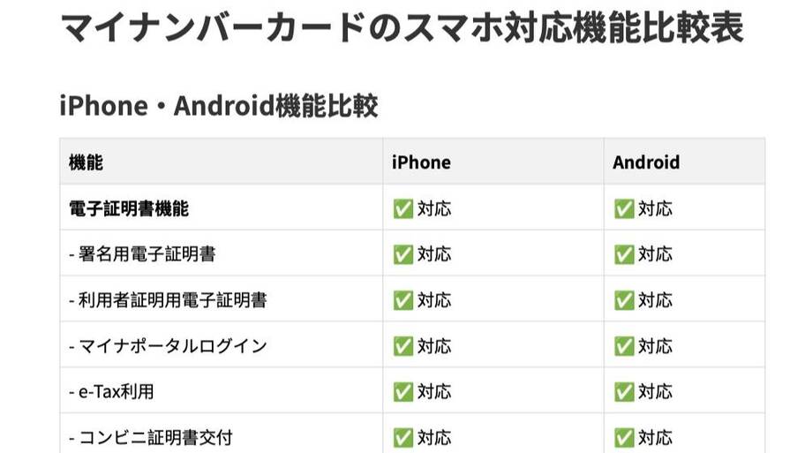Click Android check icon for 電子証明書機能
Image resolution: width=805 pixels, height=453 pixels.
point(624,209)
